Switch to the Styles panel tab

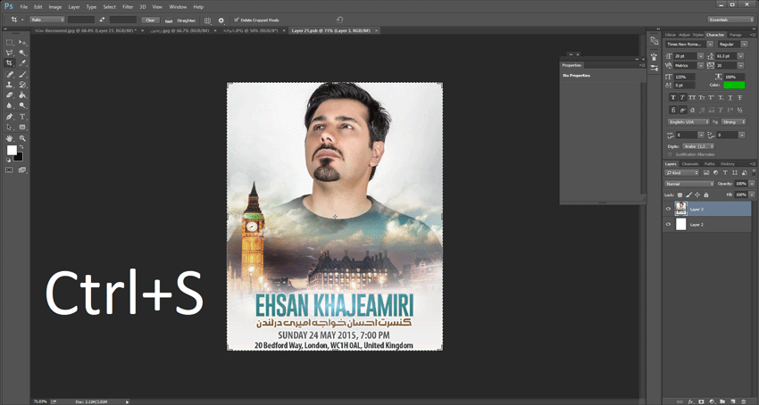pos(697,35)
